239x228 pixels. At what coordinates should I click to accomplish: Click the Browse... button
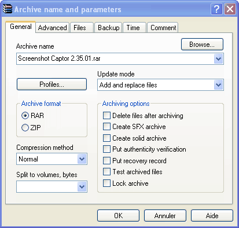click(202, 45)
